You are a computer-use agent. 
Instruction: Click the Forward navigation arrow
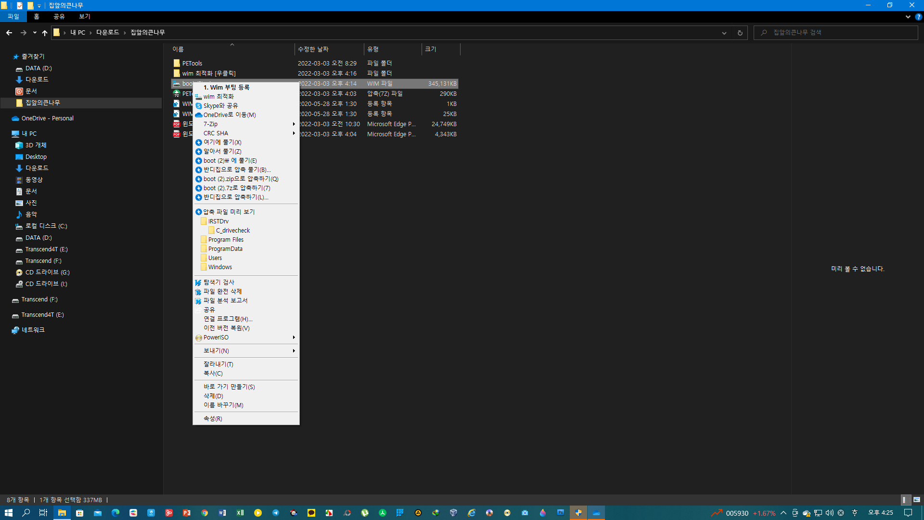(23, 33)
